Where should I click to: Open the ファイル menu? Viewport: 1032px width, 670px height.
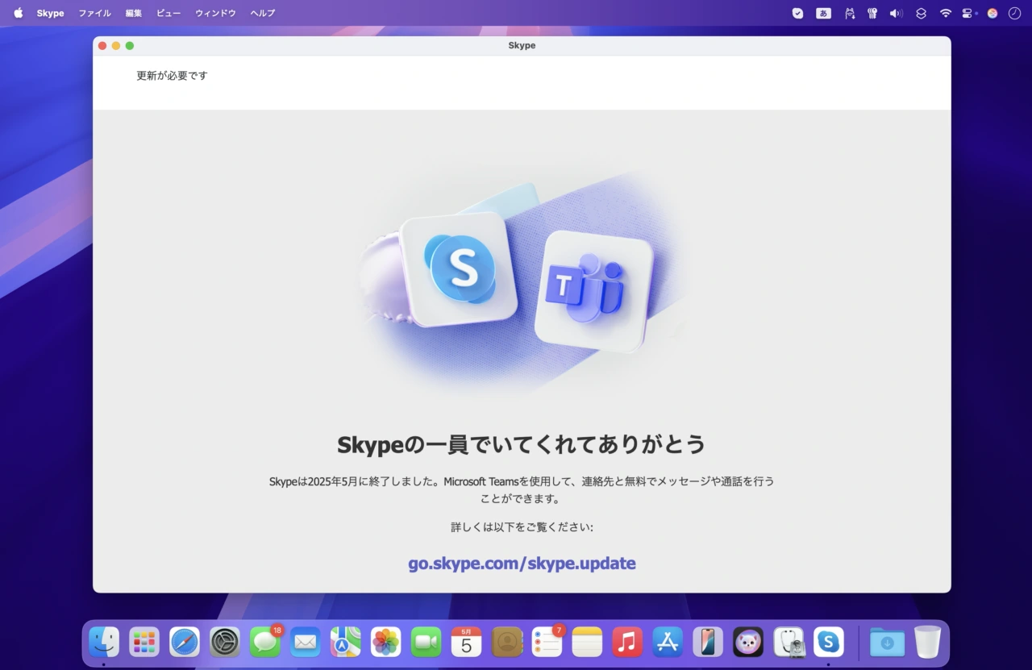click(94, 13)
